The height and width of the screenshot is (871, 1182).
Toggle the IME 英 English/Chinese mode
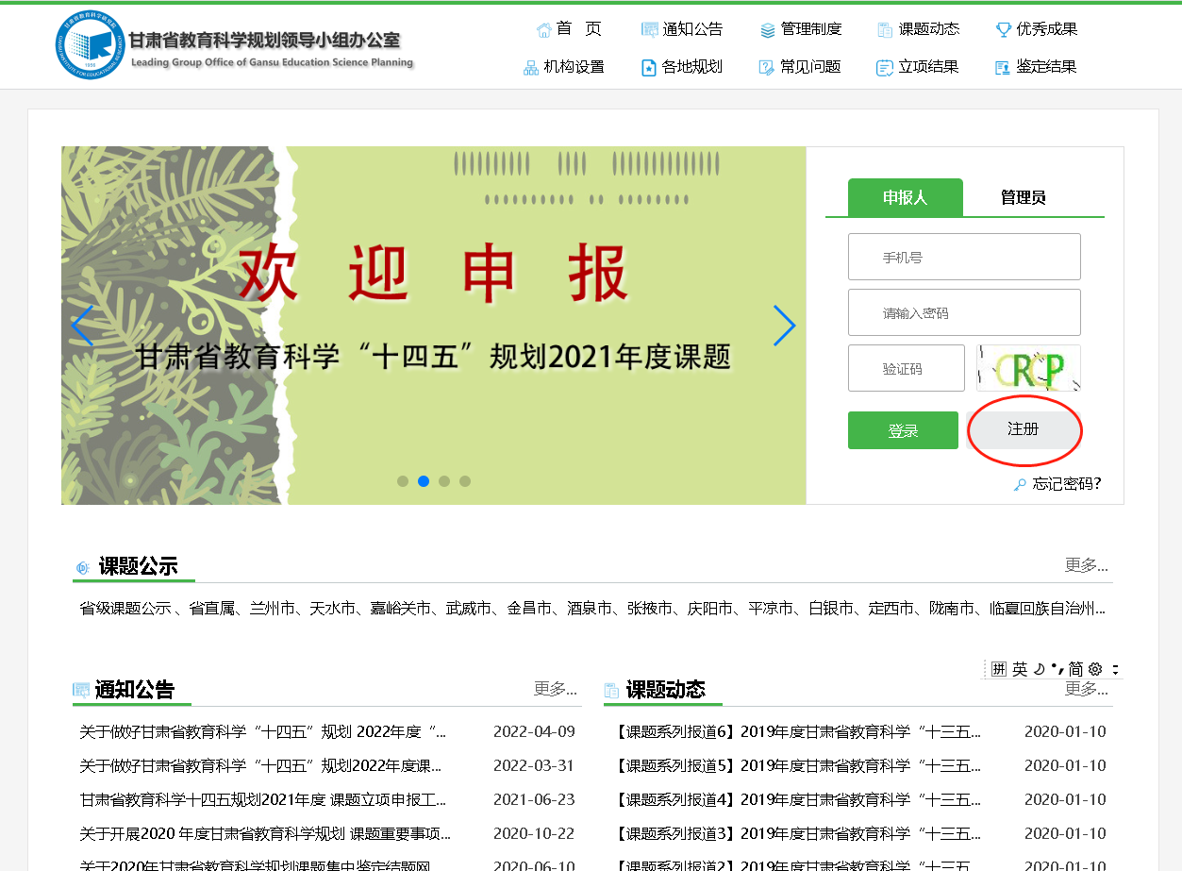1020,669
